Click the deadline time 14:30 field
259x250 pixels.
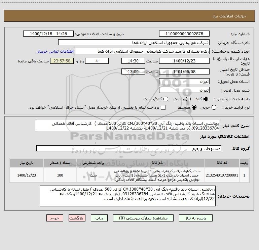point(133,61)
